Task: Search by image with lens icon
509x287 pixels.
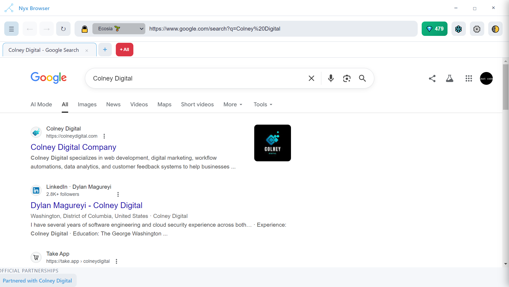Action: tap(347, 78)
